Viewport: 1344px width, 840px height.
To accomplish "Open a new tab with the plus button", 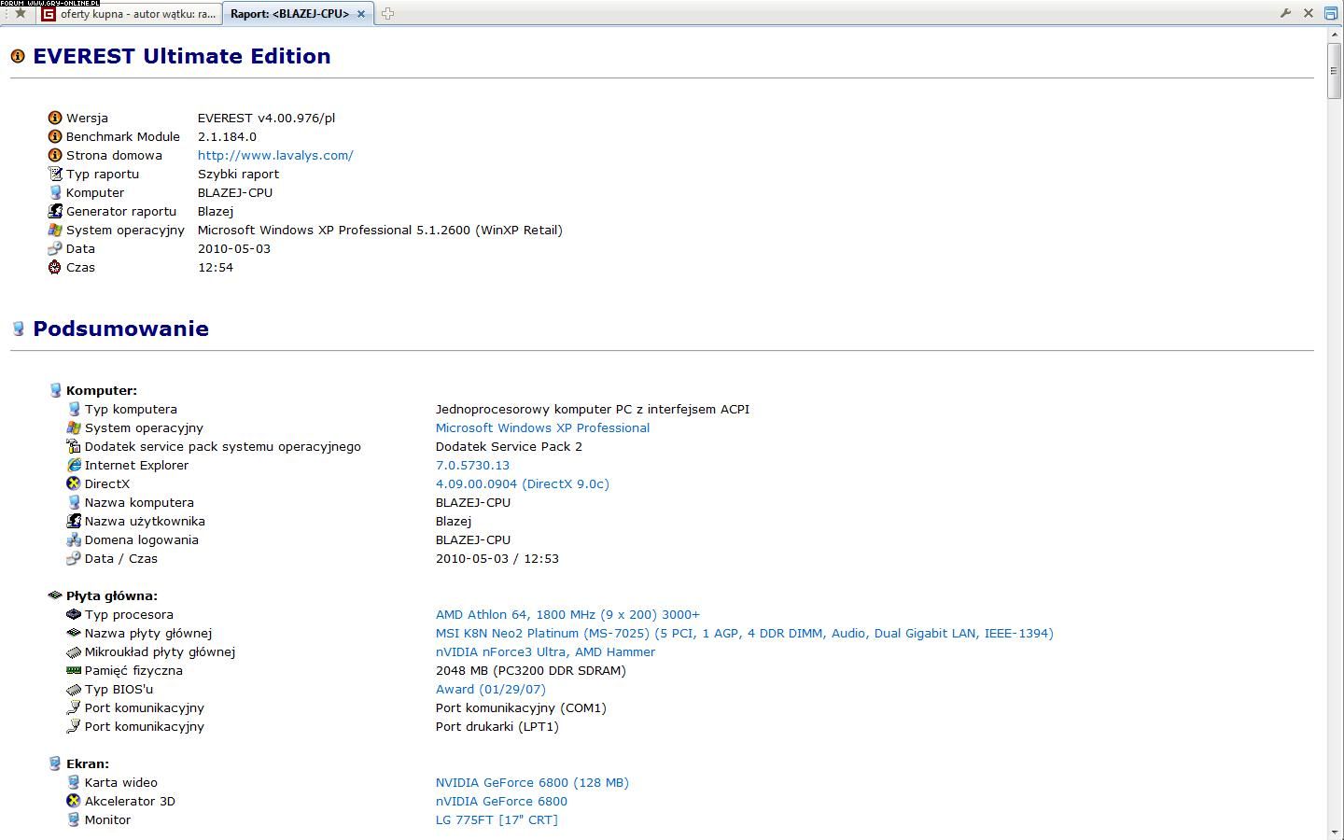I will 387,13.
